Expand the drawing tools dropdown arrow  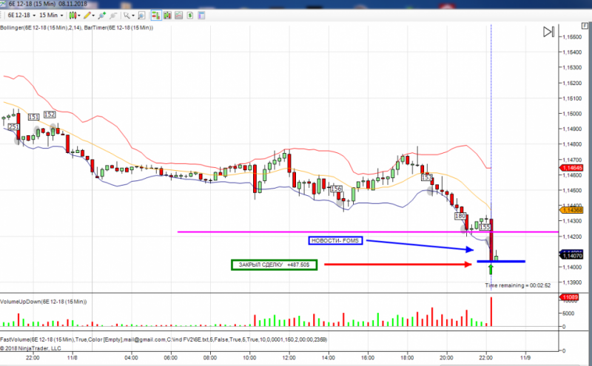click(93, 16)
